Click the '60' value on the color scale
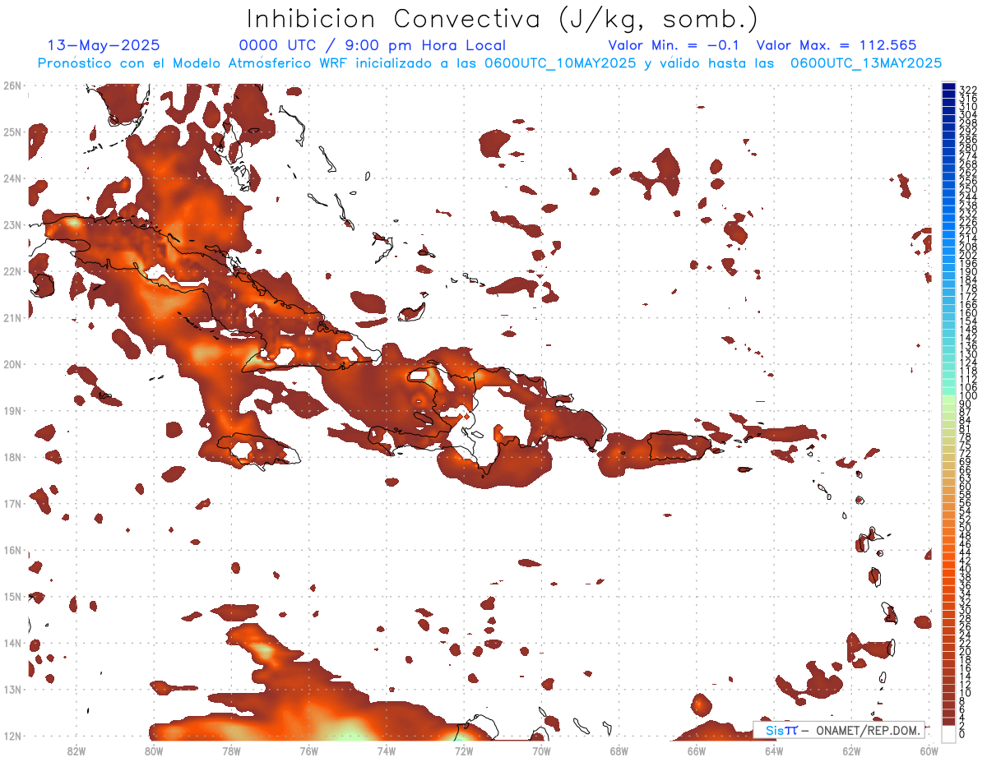The width and height of the screenshot is (987, 762). pos(966,487)
